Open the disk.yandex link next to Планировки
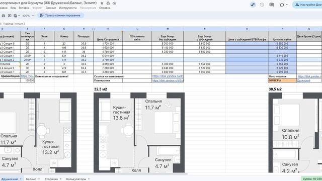Screen dimensions: 322x181 point(168,80)
